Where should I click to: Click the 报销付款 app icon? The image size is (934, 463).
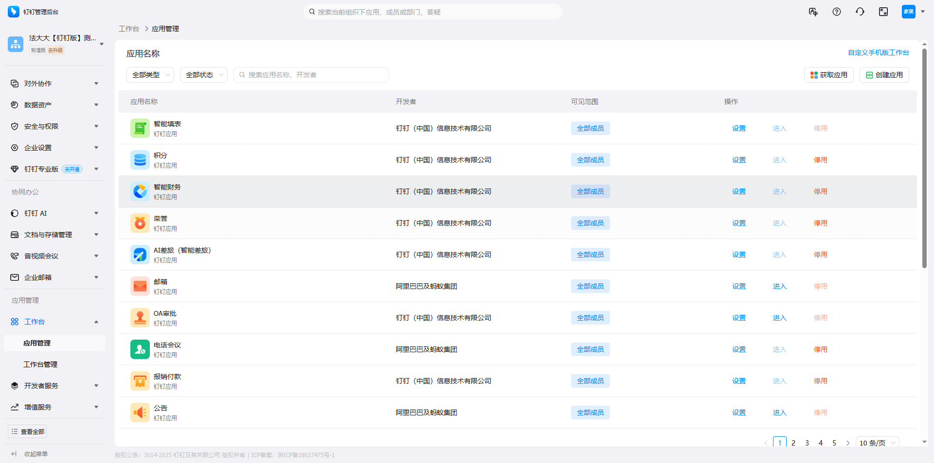[140, 381]
